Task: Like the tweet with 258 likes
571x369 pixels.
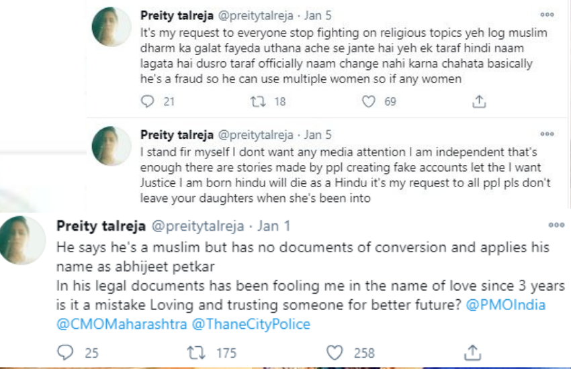Action: pos(335,352)
